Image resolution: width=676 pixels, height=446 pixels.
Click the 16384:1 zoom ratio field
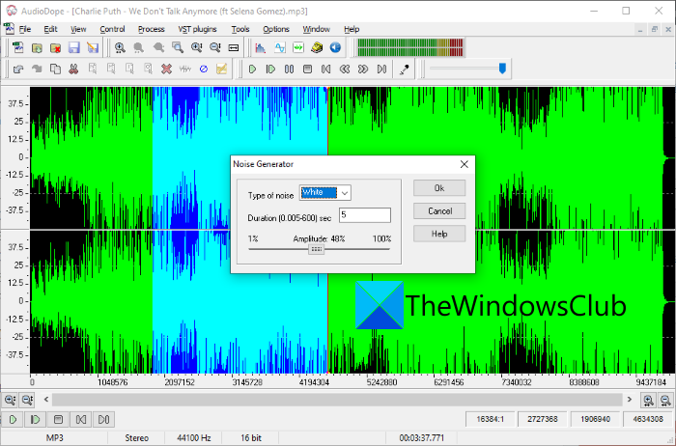point(491,419)
